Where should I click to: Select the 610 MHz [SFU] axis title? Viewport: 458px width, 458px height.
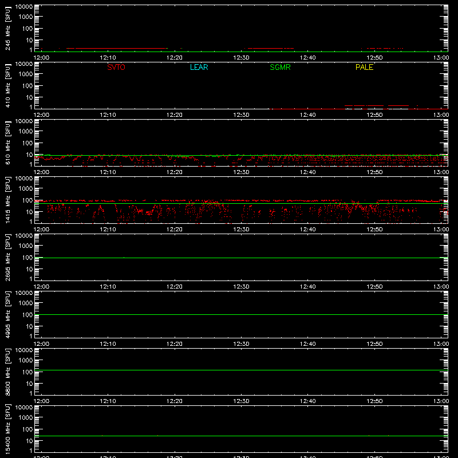click(x=8, y=143)
